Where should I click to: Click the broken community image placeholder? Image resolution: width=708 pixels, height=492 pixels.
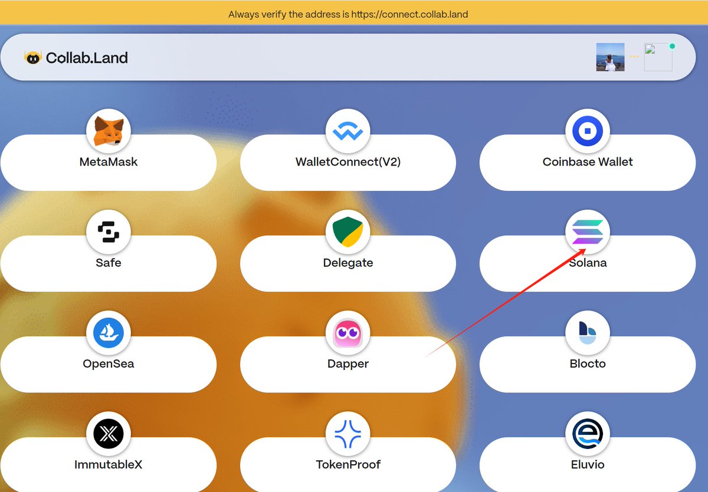click(658, 57)
